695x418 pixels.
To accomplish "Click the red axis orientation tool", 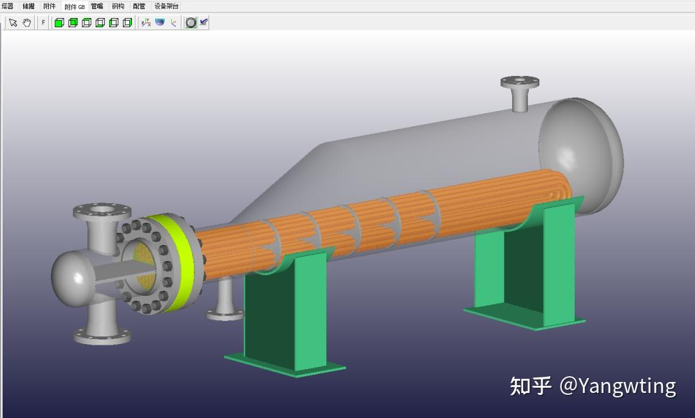I will tap(173, 22).
